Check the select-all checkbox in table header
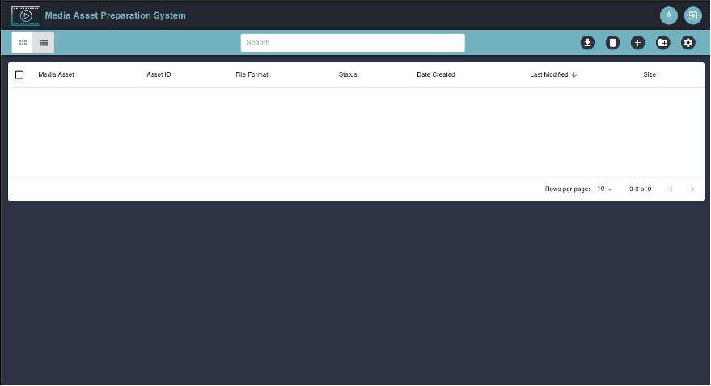711x386 pixels. [19, 74]
